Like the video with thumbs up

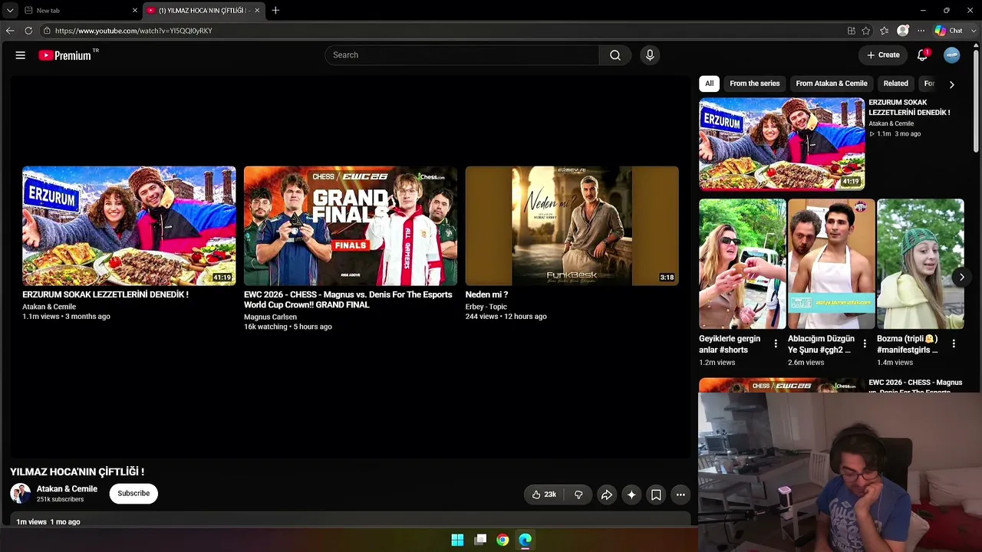pyautogui.click(x=544, y=495)
